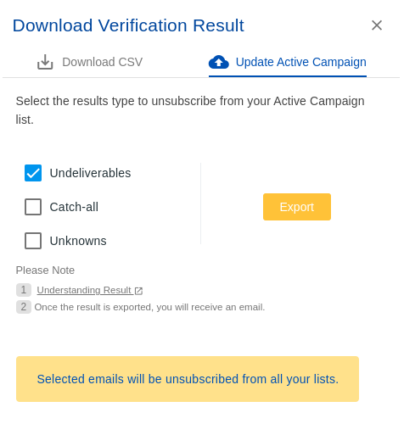This screenshot has width=404, height=446.
Task: Click the Please Note heading
Action: pyautogui.click(x=45, y=270)
